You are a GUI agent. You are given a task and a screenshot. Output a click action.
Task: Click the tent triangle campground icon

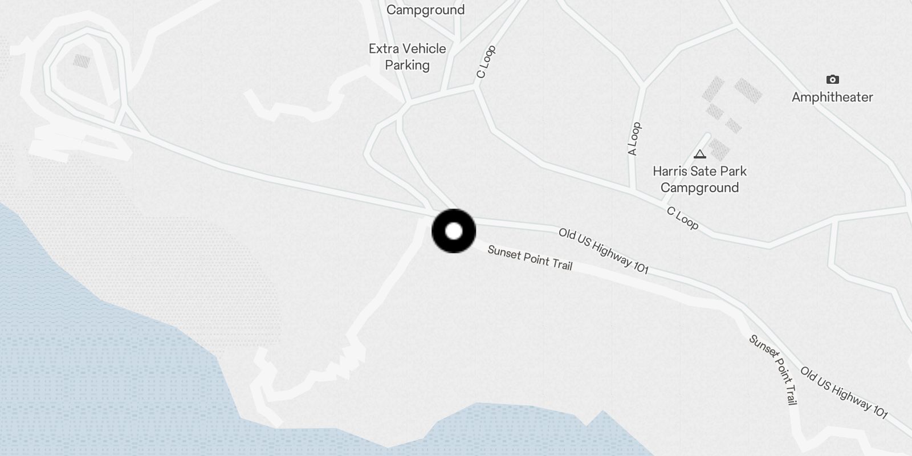point(700,154)
